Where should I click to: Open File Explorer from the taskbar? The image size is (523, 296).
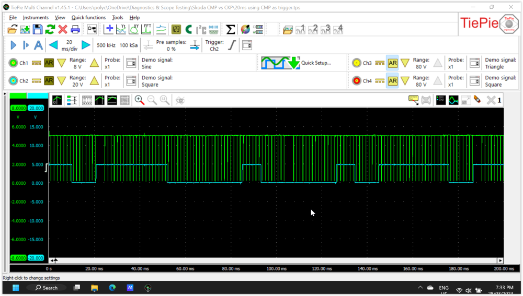point(94,288)
